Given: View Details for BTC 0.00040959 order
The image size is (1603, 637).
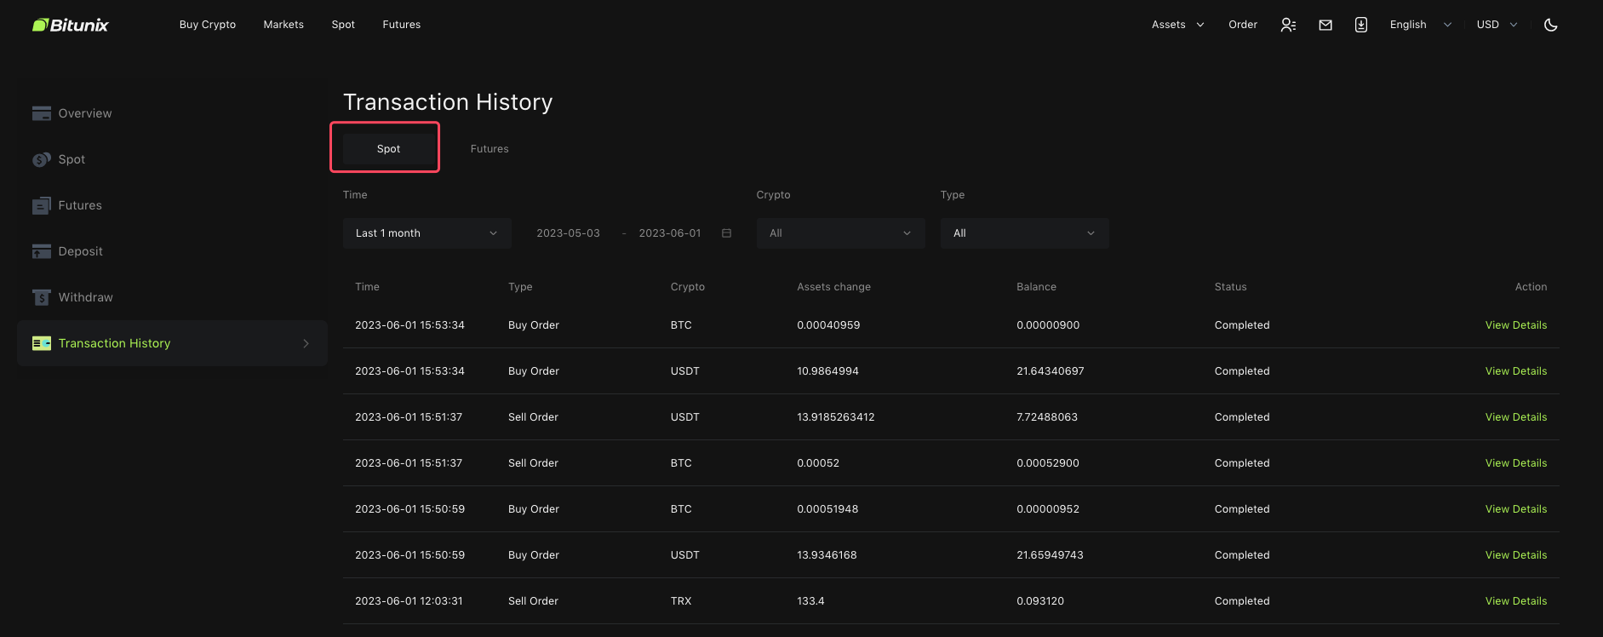Looking at the screenshot, I should click(1516, 325).
